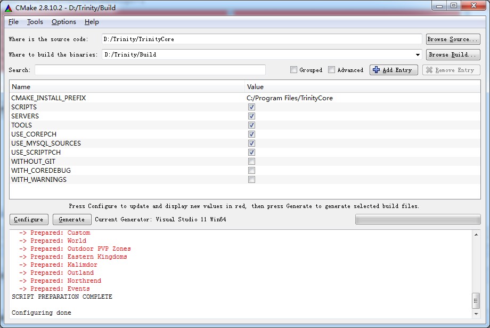
Task: Select the SERVERS entry name
Action: point(25,116)
